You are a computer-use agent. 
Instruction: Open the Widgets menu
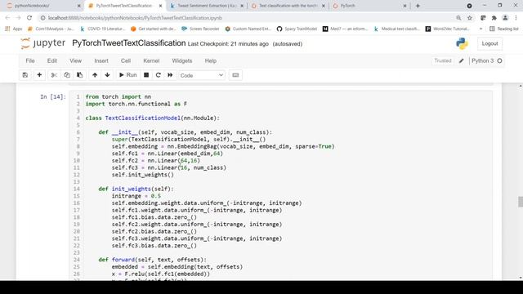(x=181, y=60)
